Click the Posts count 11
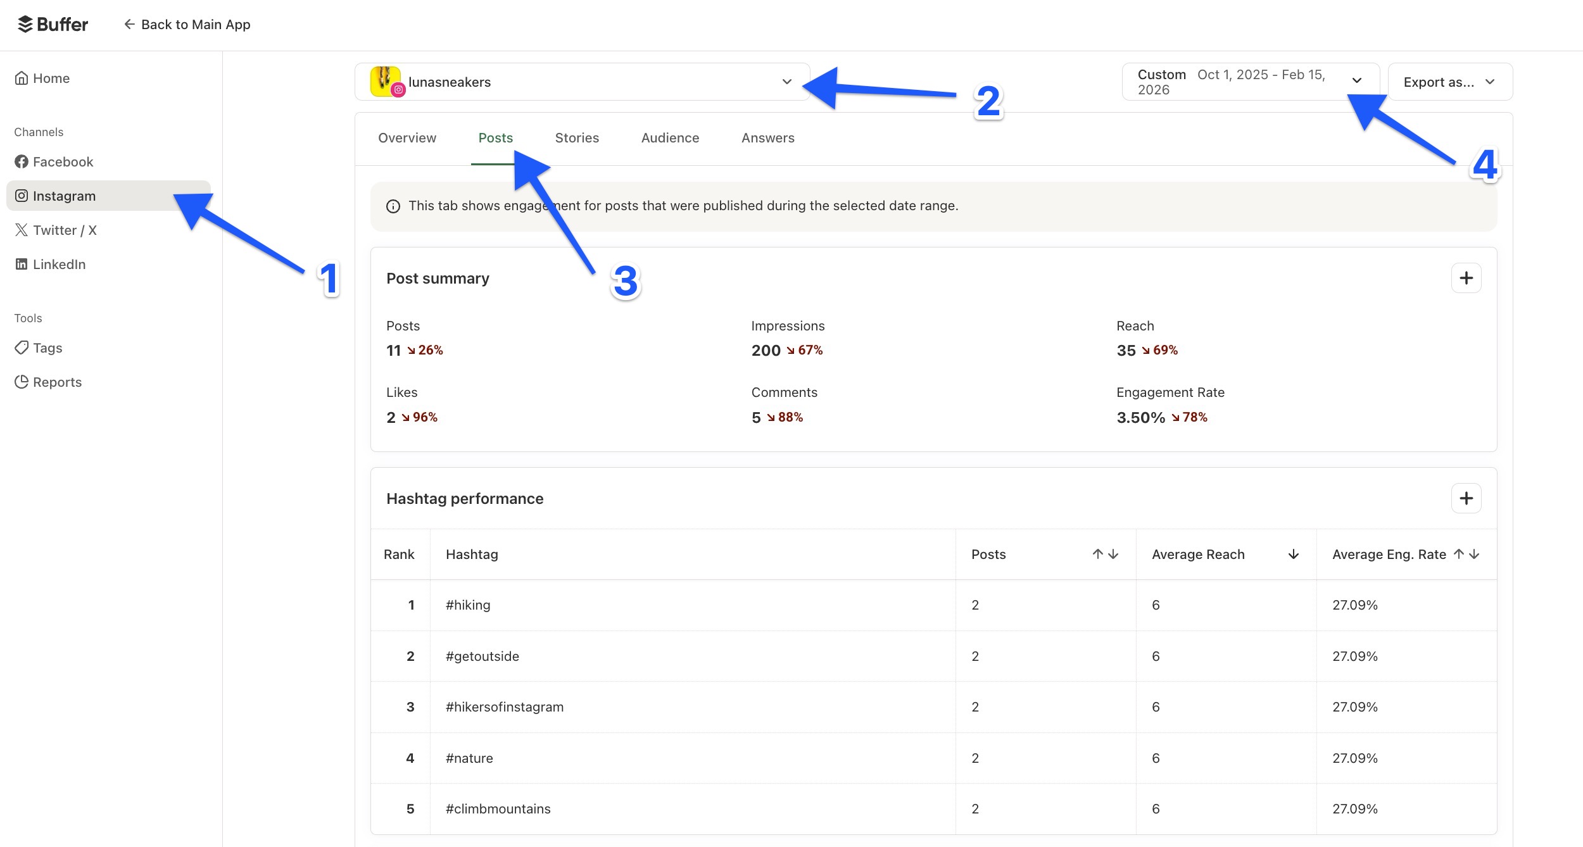This screenshot has height=847, width=1583. tap(393, 350)
